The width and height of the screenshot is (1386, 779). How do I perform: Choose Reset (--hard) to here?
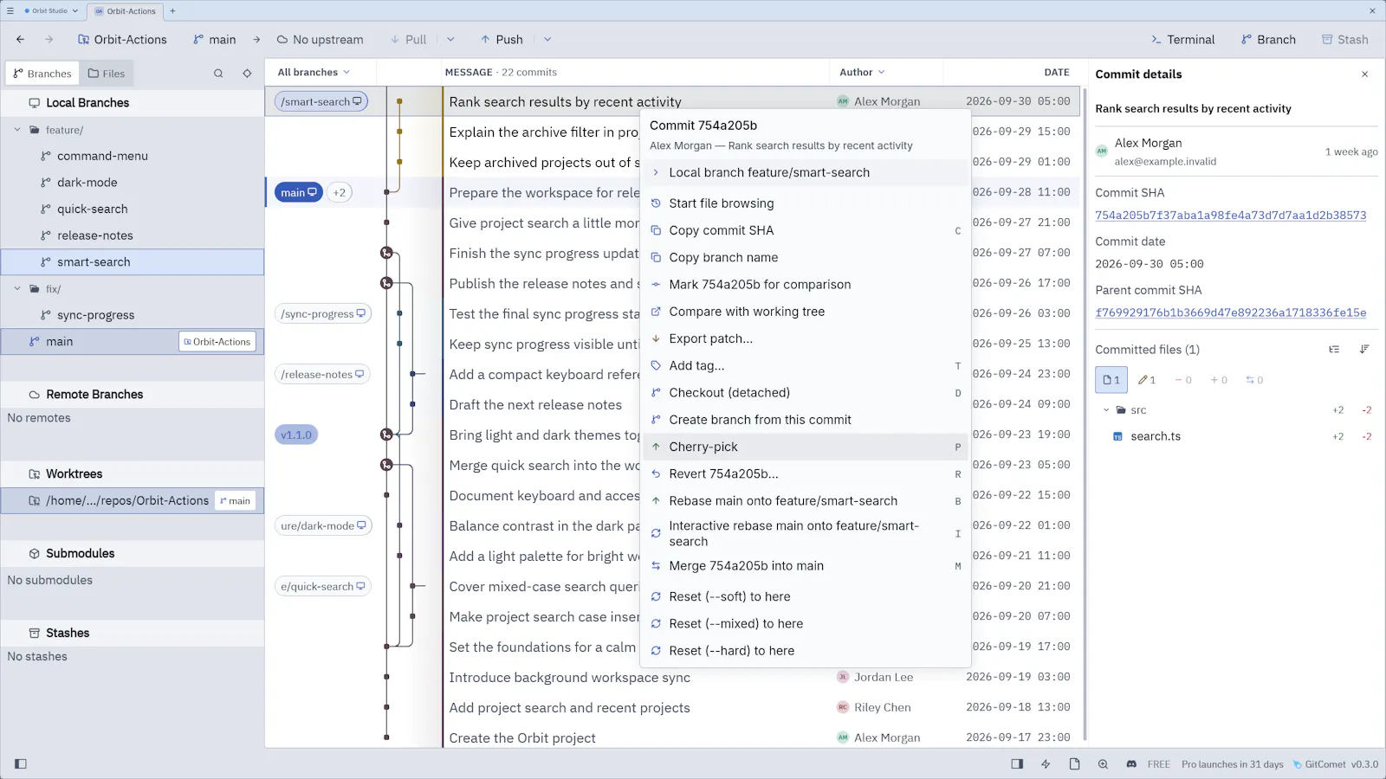(x=806, y=651)
